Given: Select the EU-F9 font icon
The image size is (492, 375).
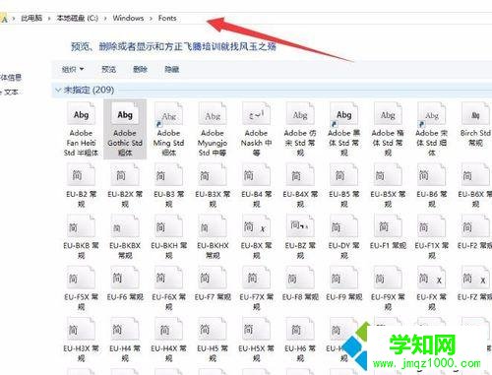Looking at the screenshot, I should click(344, 278).
